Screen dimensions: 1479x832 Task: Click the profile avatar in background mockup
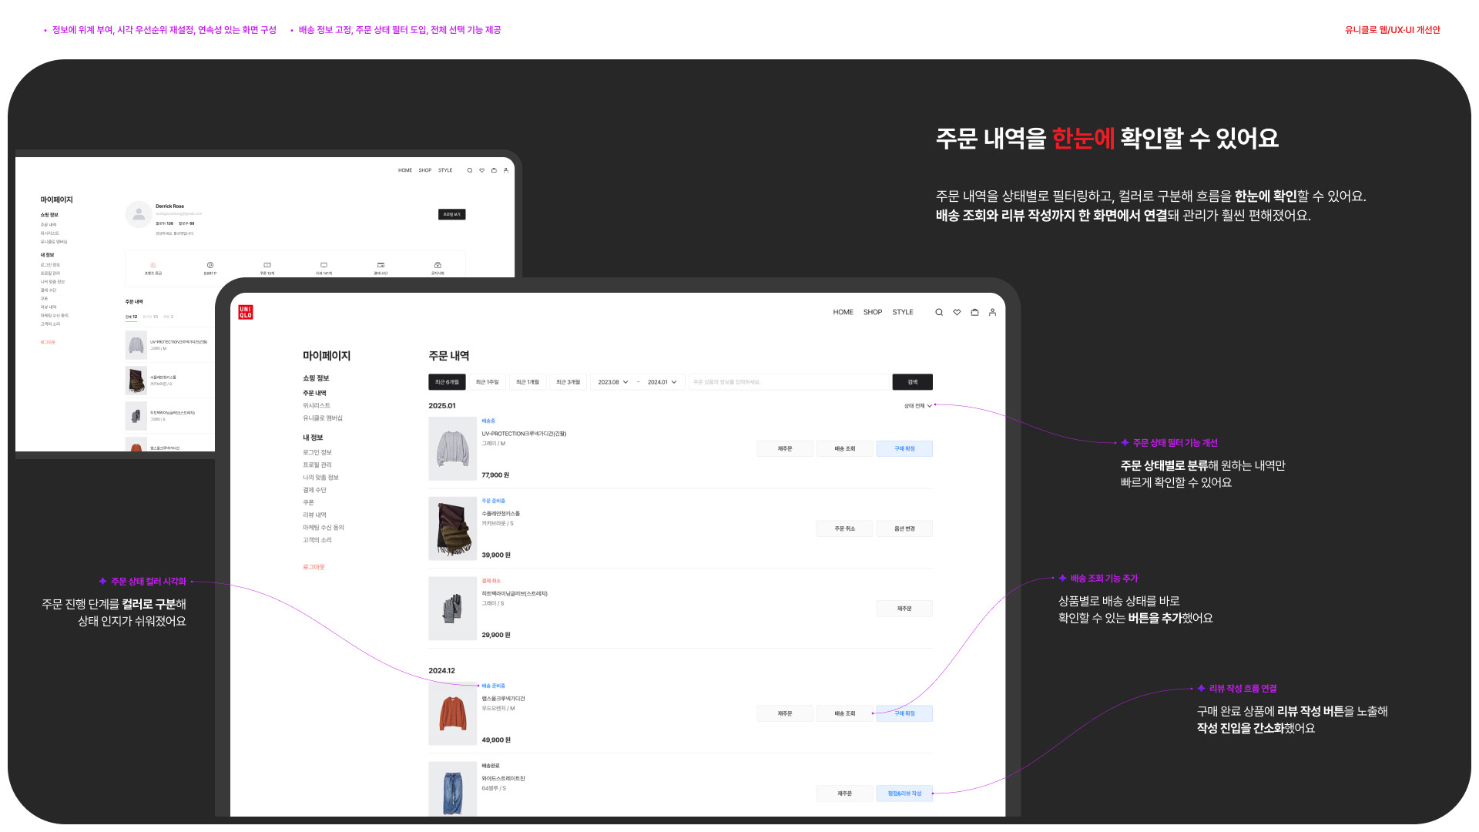(139, 215)
